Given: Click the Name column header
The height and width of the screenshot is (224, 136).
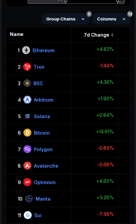Looking at the screenshot, I should [x=17, y=34].
